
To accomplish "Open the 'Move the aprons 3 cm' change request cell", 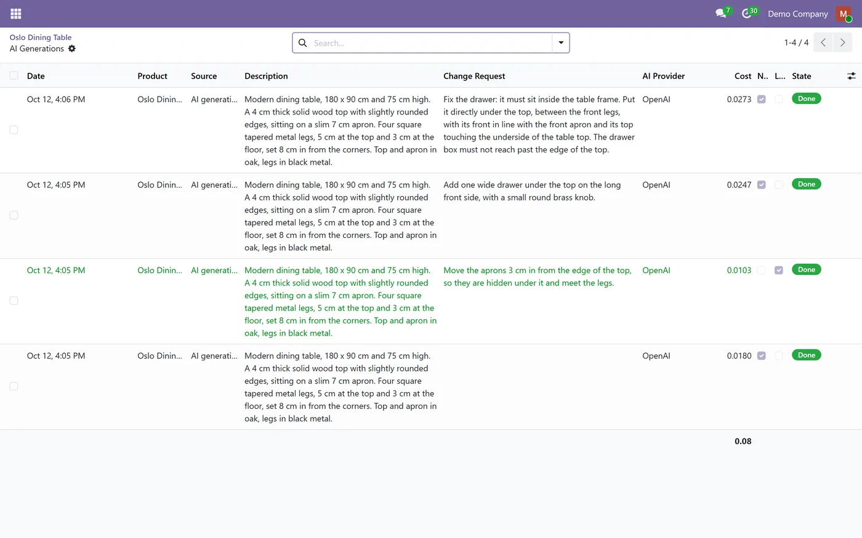I will pos(538,277).
